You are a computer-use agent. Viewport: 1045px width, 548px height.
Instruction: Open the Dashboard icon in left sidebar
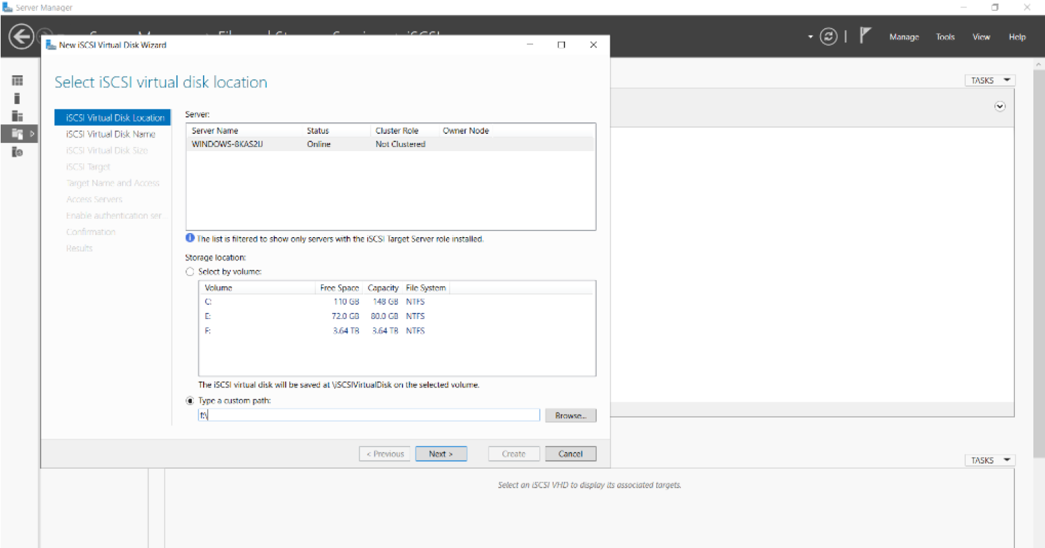tap(17, 81)
